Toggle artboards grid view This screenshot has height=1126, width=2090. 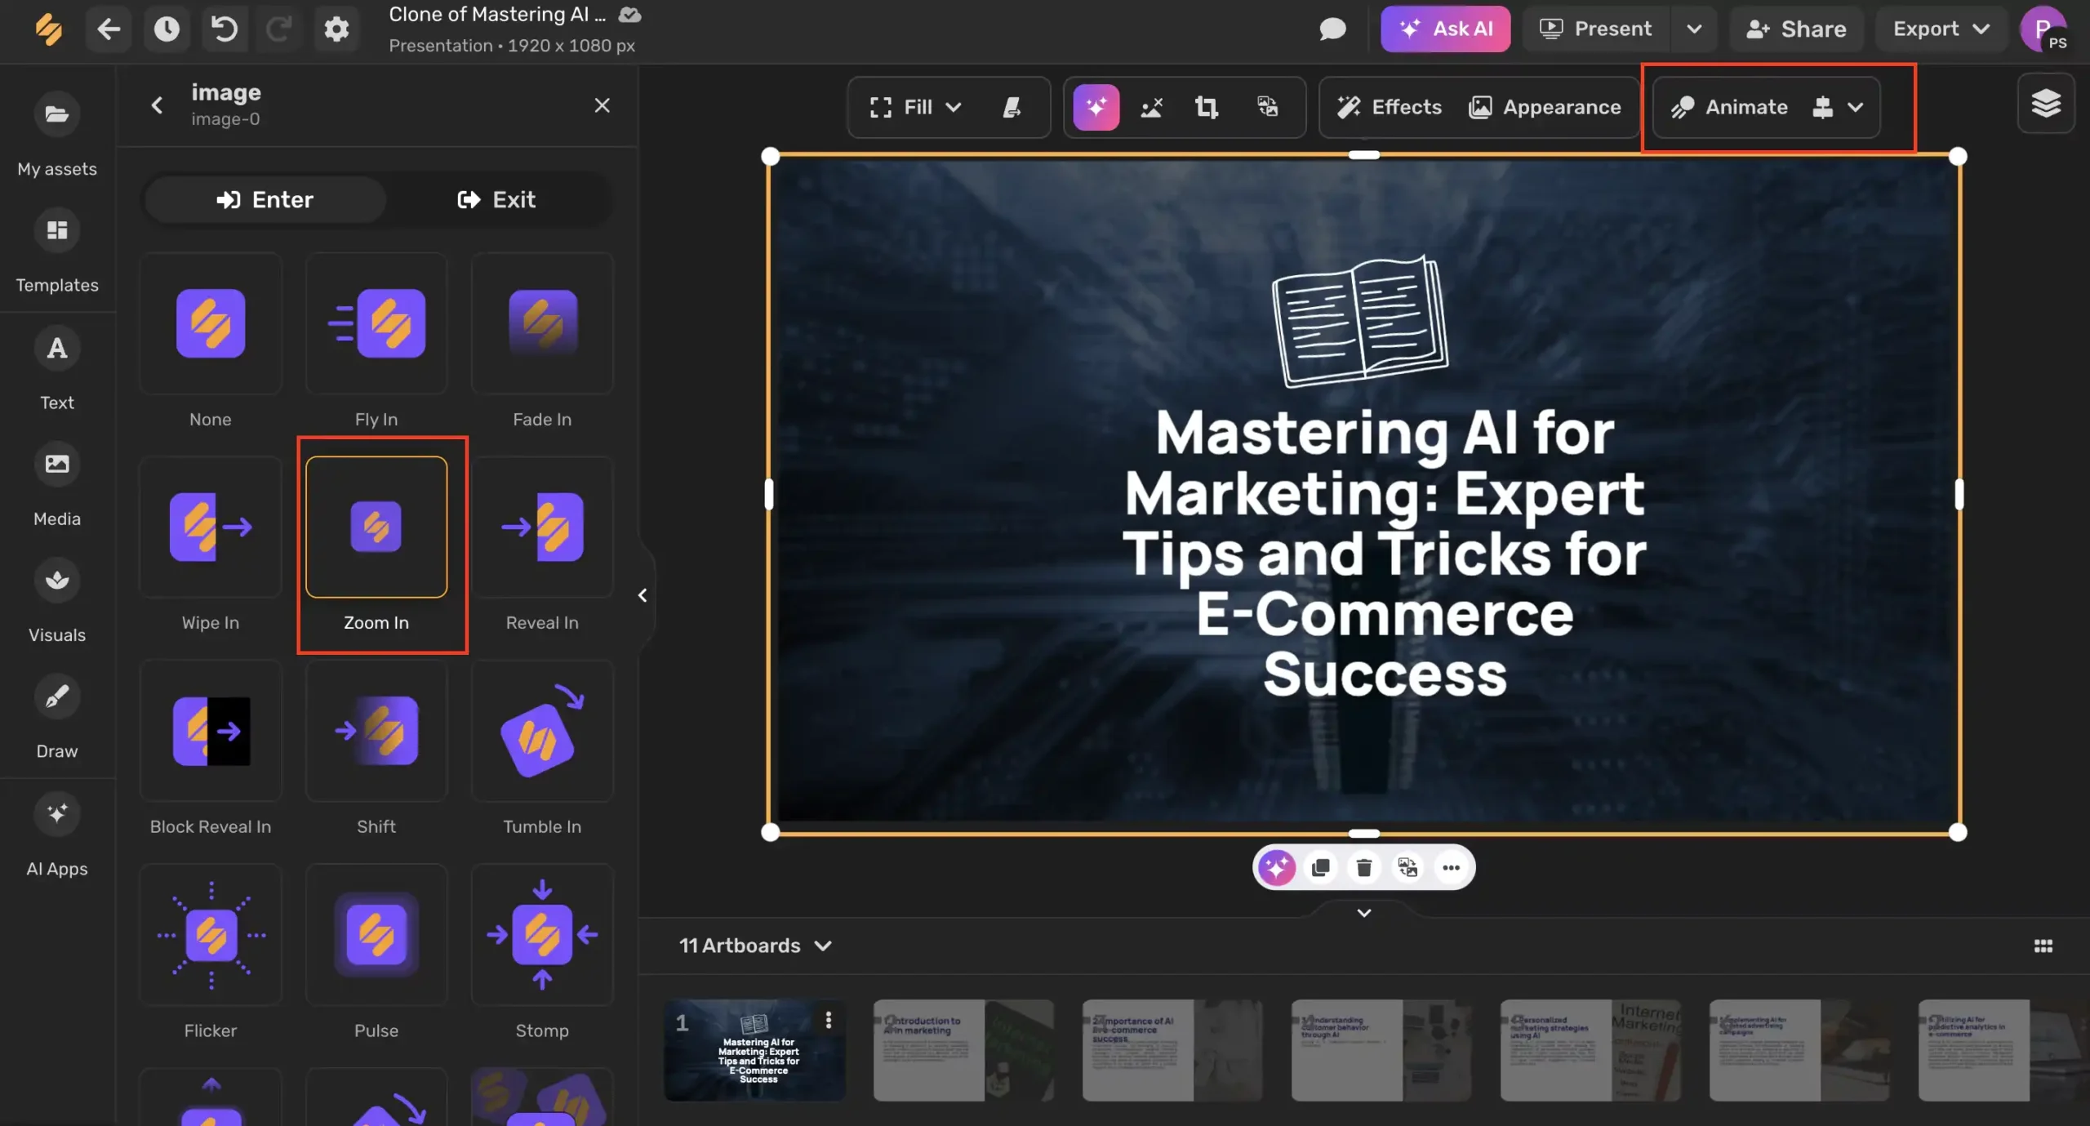[x=2043, y=946]
